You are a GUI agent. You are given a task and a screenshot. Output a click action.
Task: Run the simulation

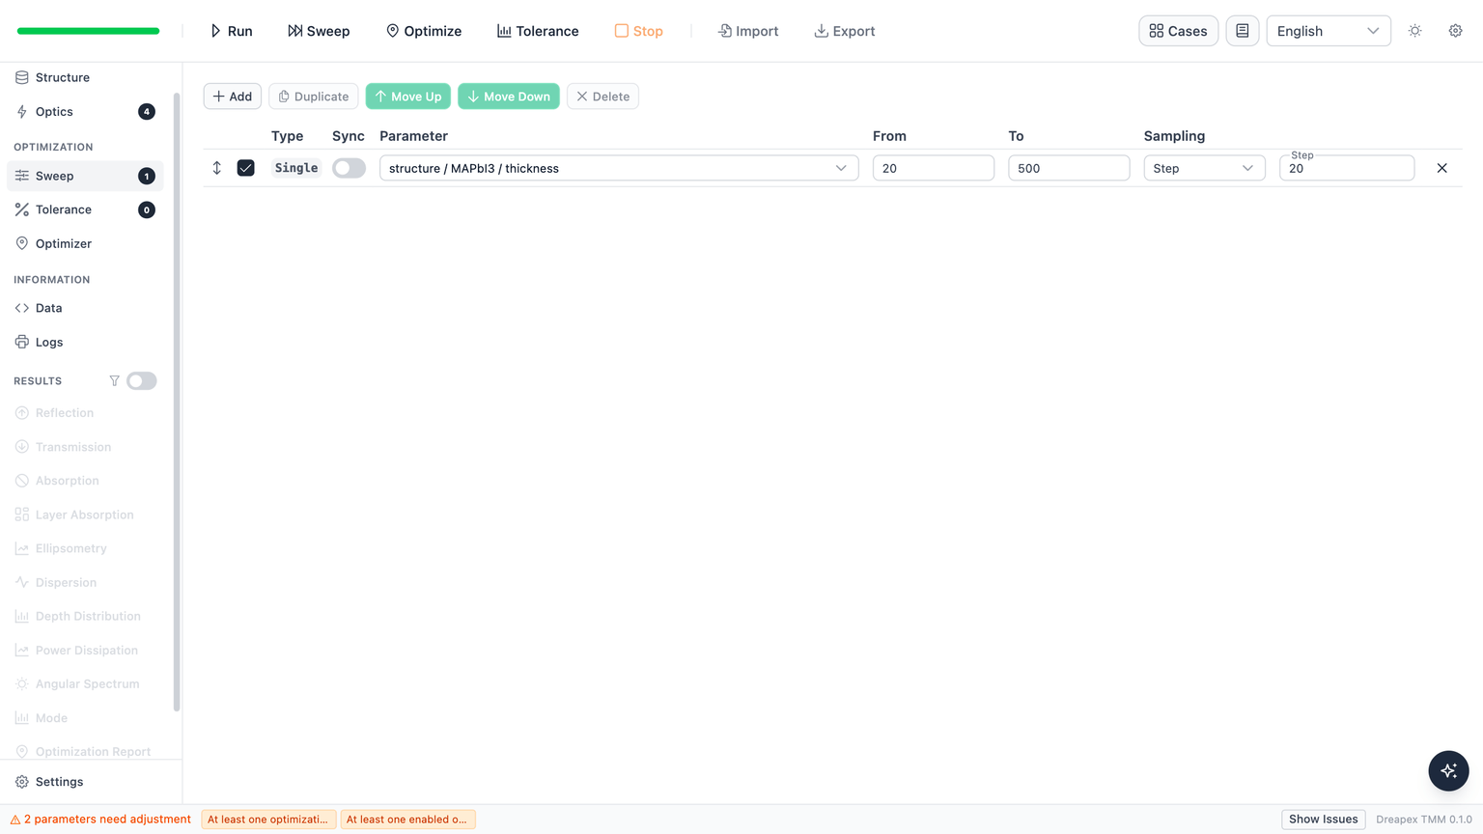232,31
